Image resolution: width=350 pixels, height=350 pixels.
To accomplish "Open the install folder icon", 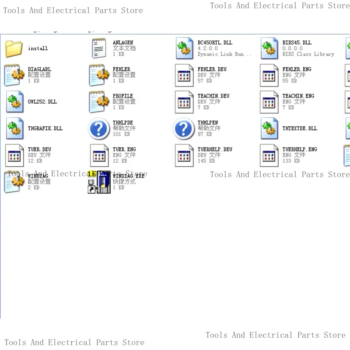I will pyautogui.click(x=14, y=49).
